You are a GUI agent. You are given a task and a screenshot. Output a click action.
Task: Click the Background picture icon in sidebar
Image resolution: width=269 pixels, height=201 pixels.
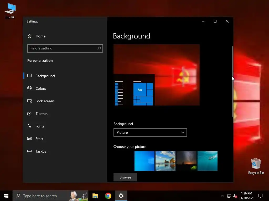click(x=29, y=76)
